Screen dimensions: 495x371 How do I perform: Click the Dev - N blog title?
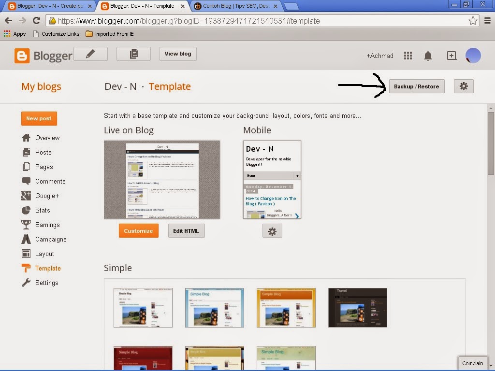120,86
